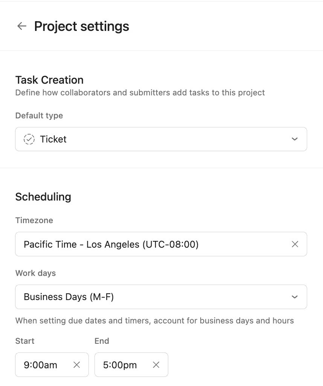Open the Ticket default type dropdown
Image resolution: width=323 pixels, height=386 pixels.
pos(161,139)
